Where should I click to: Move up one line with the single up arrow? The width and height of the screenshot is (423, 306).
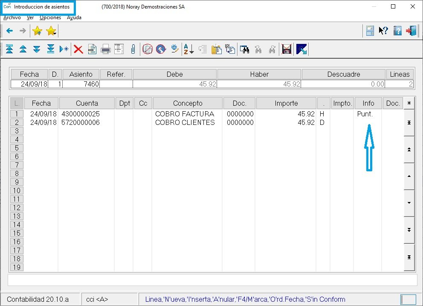click(409, 176)
